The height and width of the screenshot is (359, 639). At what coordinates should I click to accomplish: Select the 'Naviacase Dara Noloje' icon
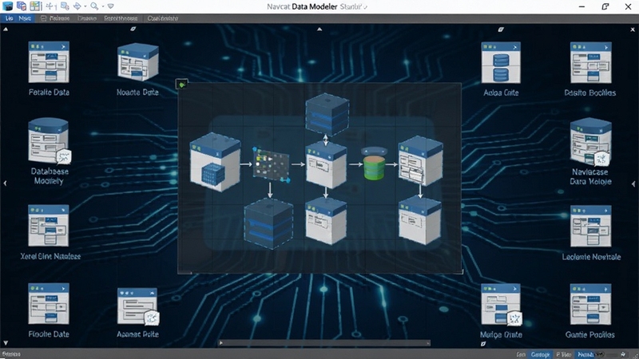[590, 142]
